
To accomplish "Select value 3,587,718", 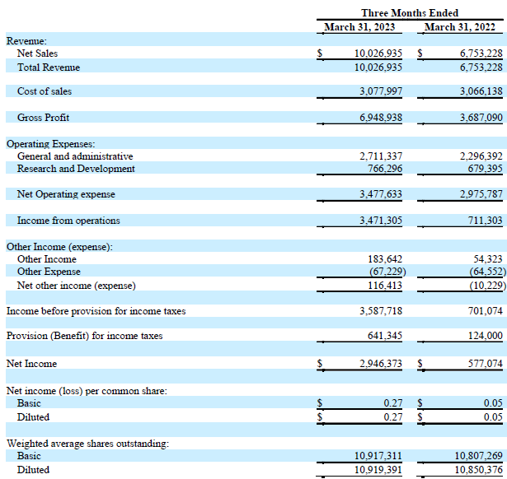I will point(381,311).
